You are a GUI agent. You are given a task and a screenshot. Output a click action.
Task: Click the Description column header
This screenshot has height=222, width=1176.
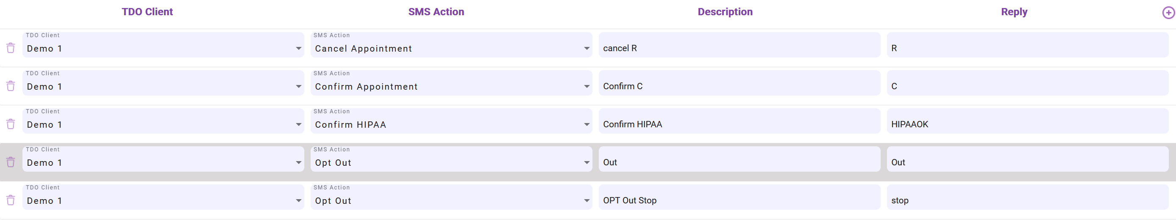(x=725, y=12)
